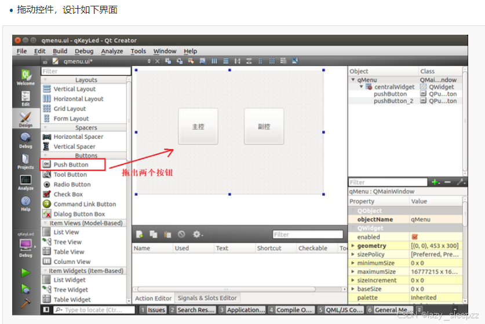The image size is (485, 324).
Task: Click Lay Out Vertically toolbar icon
Action: pos(226,61)
